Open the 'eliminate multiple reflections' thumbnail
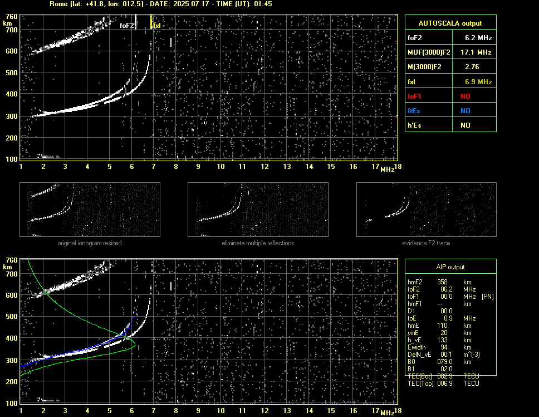539x417 pixels. [x=258, y=210]
